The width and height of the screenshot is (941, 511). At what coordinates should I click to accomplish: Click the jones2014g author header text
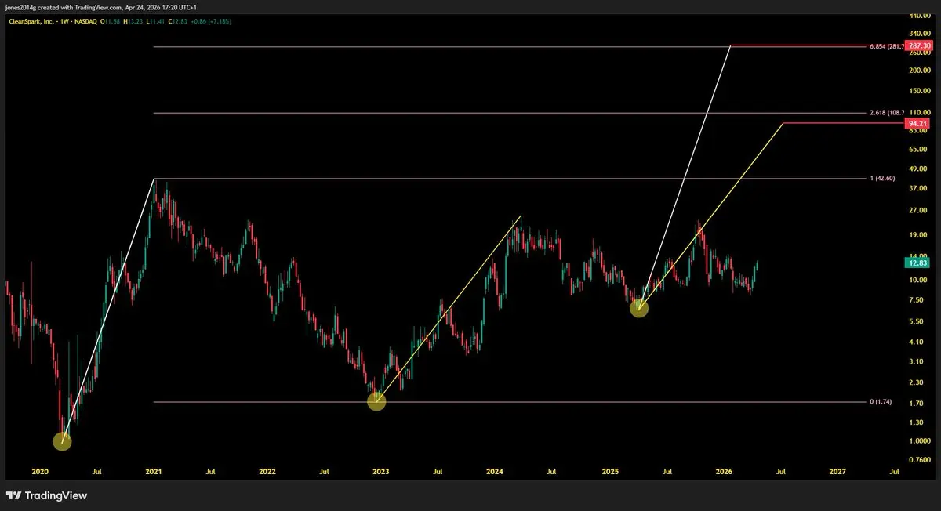tap(20, 8)
